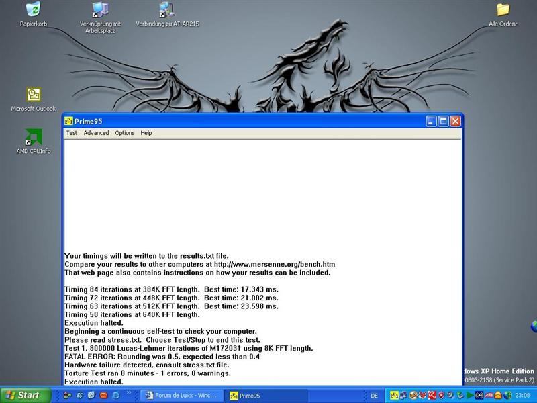Viewport: 537px width, 403px height.
Task: Expand hidden quick launch items chevron
Action: tap(129, 392)
